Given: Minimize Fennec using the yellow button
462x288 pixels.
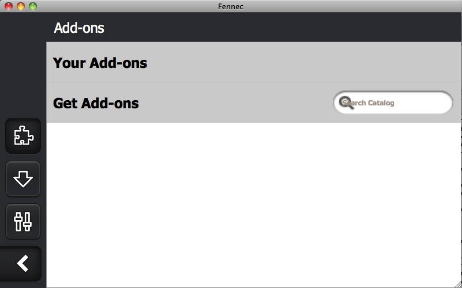Looking at the screenshot, I should click(21, 6).
